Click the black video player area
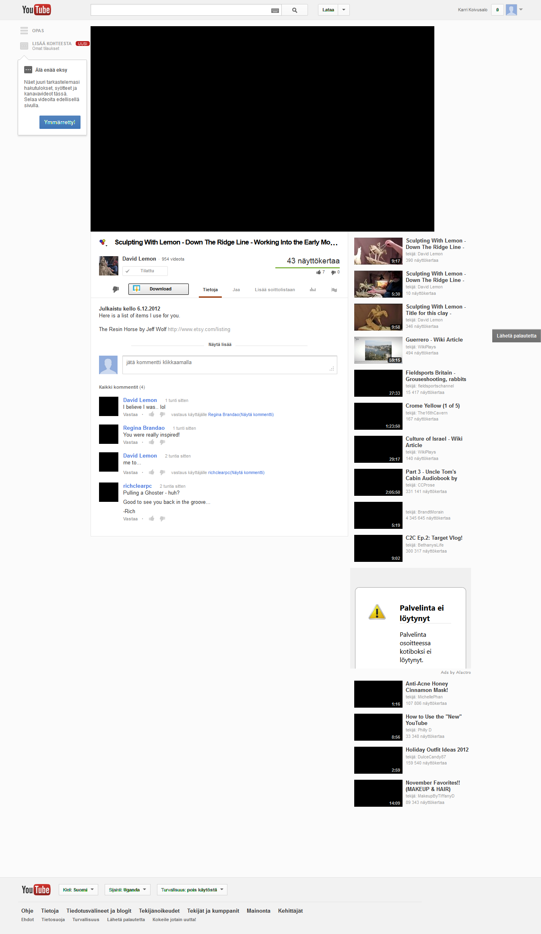 click(x=262, y=129)
